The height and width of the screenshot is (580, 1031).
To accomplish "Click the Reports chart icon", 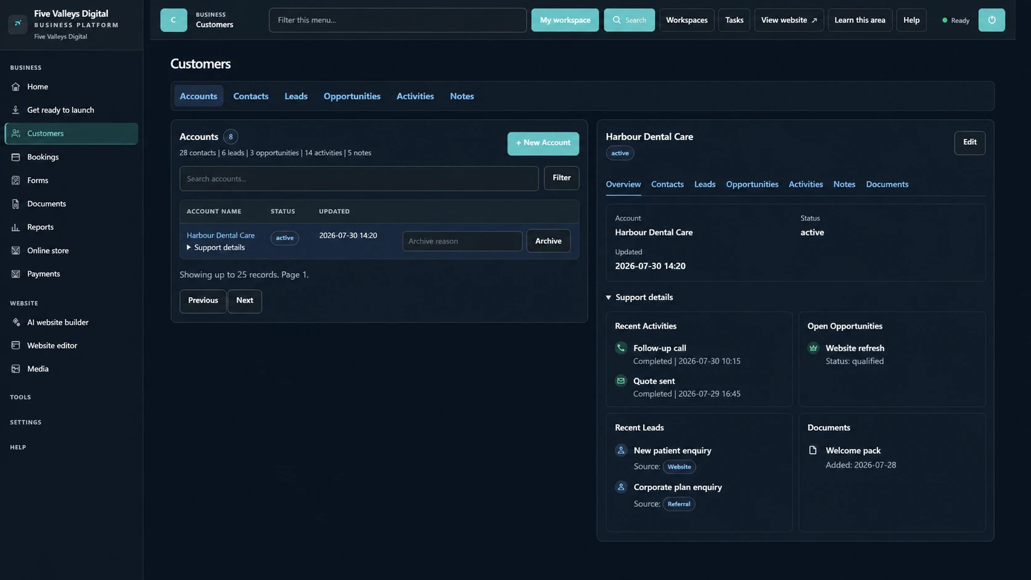I will 16,227.
